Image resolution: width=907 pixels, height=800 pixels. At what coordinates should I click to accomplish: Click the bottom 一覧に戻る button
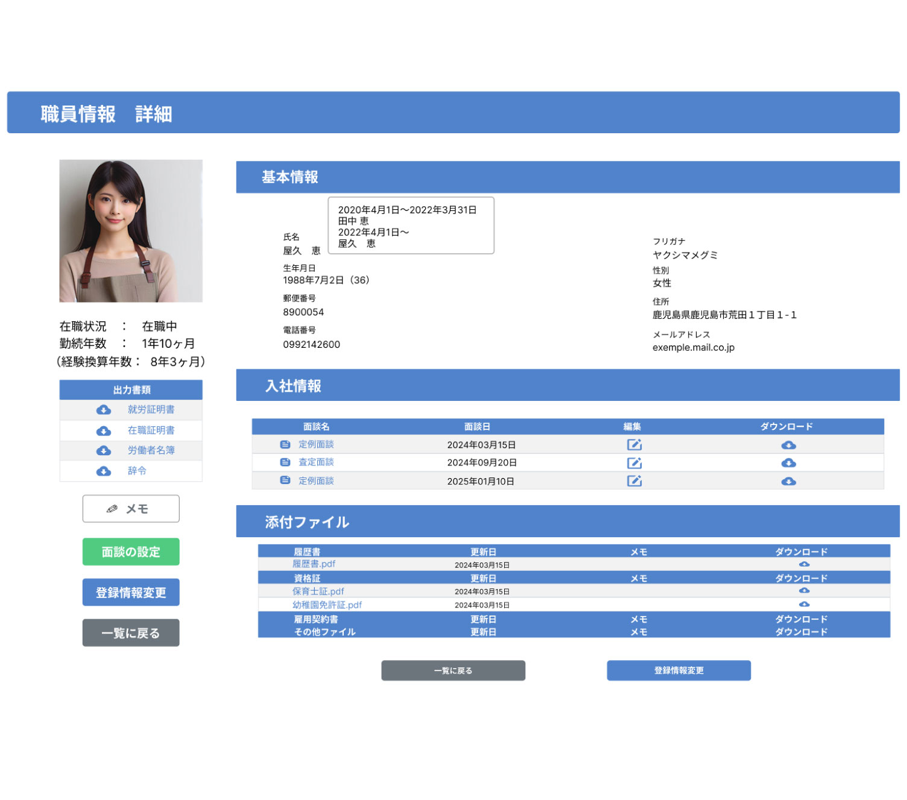(x=453, y=670)
